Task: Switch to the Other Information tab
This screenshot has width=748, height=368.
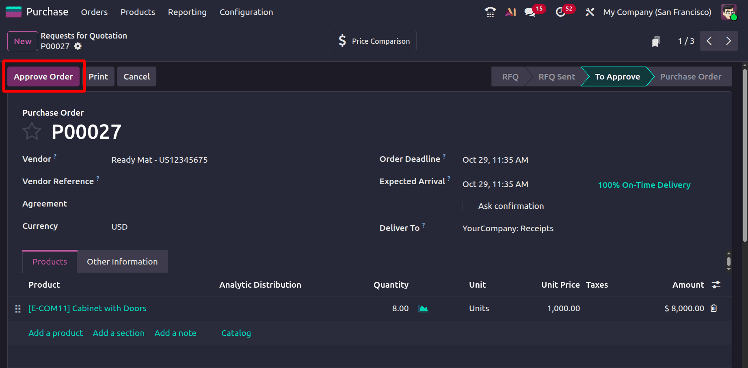Action: (x=122, y=261)
